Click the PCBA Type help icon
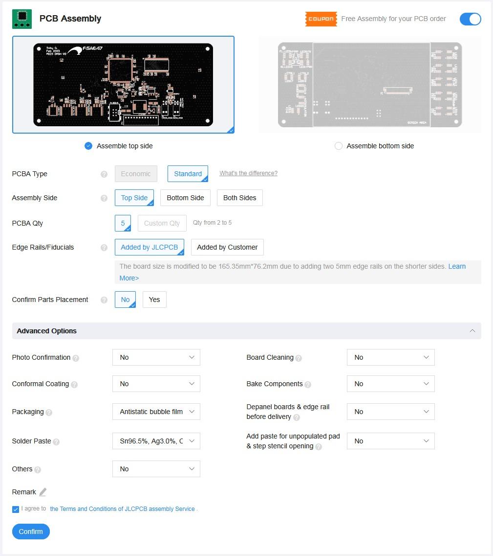Viewport: 493px width, 556px height. click(x=104, y=173)
